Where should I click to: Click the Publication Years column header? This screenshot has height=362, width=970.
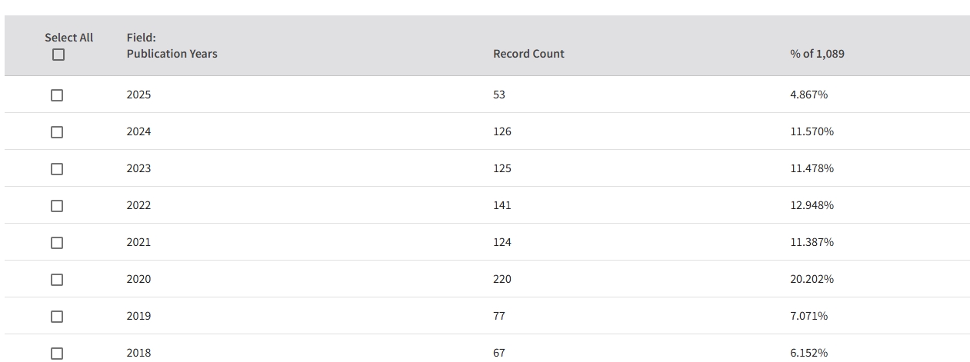coord(172,54)
